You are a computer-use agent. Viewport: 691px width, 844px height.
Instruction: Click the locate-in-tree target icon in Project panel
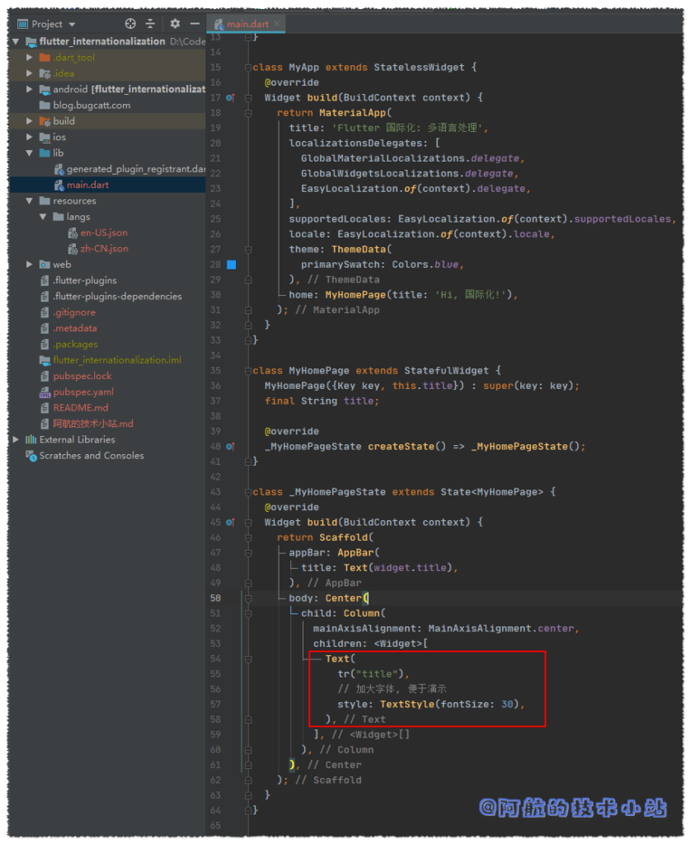tap(130, 24)
